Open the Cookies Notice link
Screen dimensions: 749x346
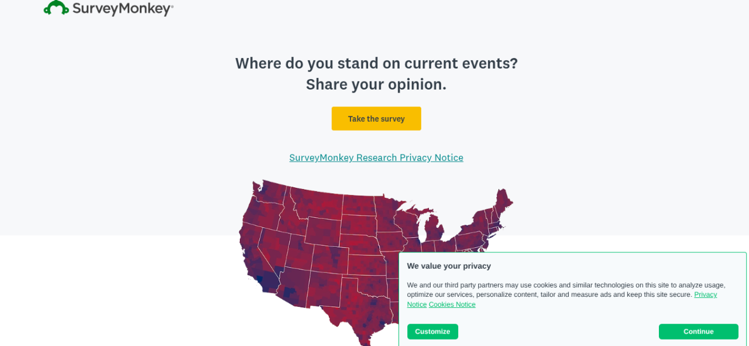pyautogui.click(x=452, y=304)
